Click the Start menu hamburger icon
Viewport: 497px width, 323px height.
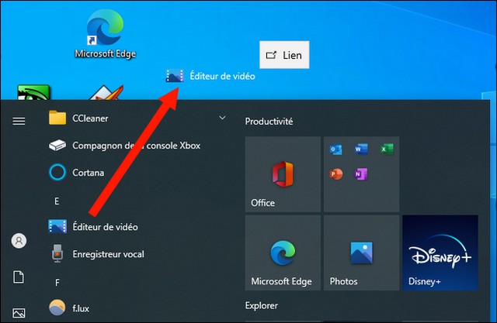pos(19,121)
